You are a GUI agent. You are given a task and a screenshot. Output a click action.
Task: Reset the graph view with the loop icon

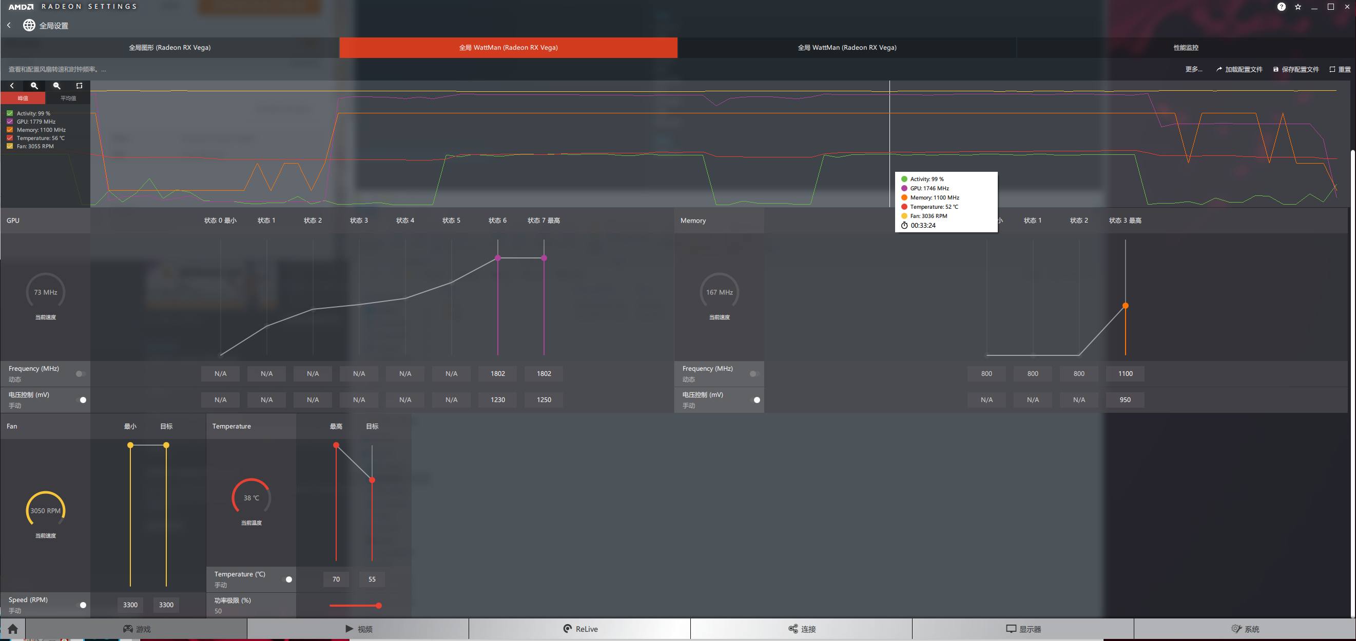80,86
